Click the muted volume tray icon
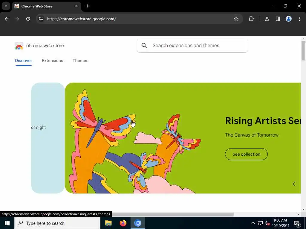This screenshot has height=229, width=306. tap(267, 223)
